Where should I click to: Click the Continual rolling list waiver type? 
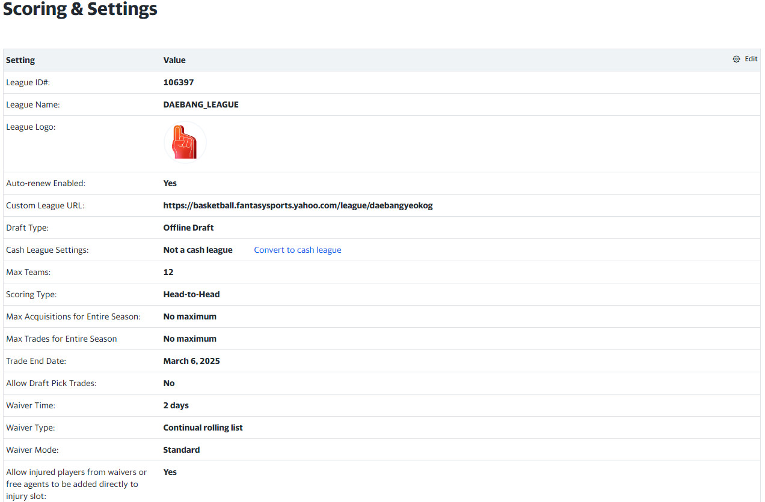point(203,428)
